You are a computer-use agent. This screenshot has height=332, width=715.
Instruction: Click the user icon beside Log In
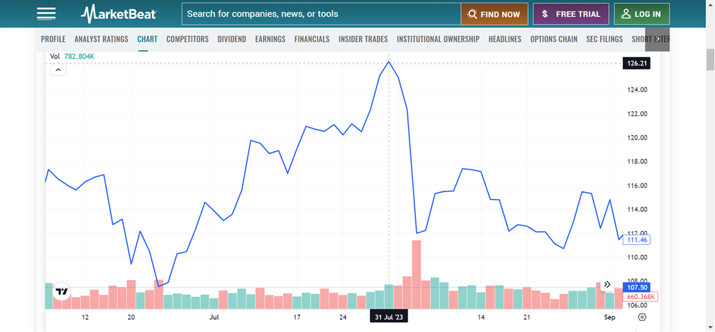(626, 14)
